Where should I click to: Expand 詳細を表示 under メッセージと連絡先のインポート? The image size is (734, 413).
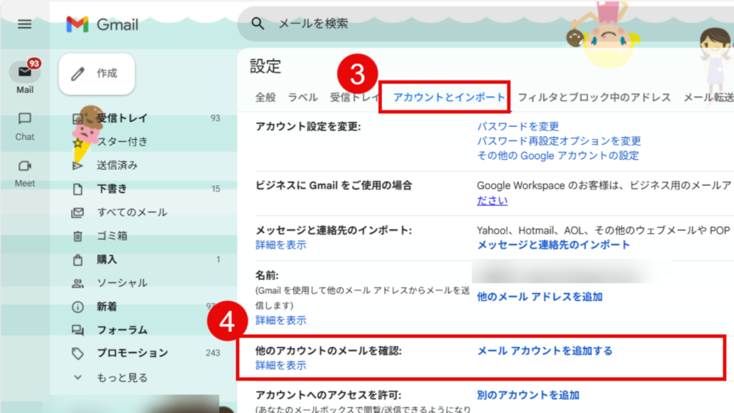pos(281,245)
